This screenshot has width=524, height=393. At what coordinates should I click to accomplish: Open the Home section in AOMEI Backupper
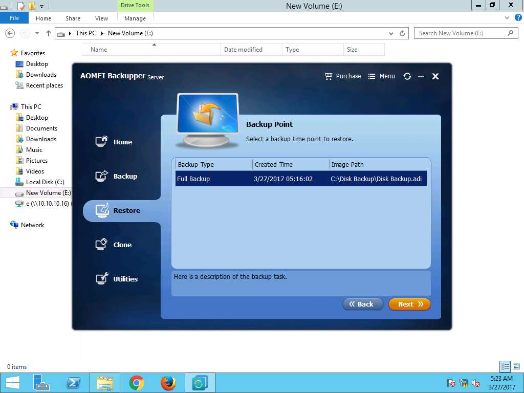(114, 142)
